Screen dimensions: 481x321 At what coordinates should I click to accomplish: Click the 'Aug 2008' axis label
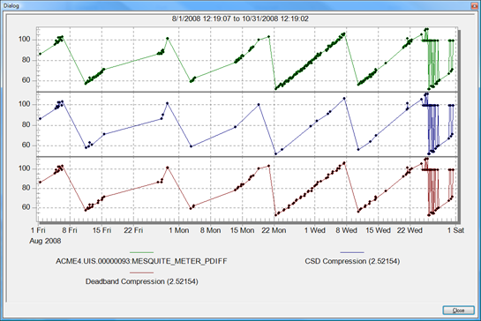[x=45, y=241]
